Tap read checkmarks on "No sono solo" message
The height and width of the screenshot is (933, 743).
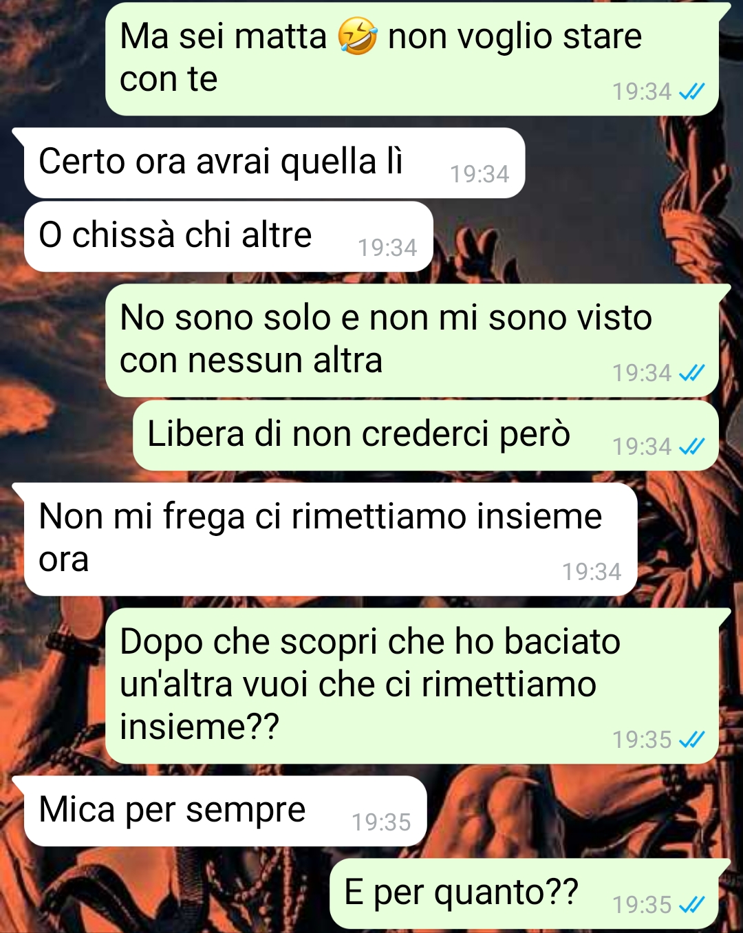691,373
